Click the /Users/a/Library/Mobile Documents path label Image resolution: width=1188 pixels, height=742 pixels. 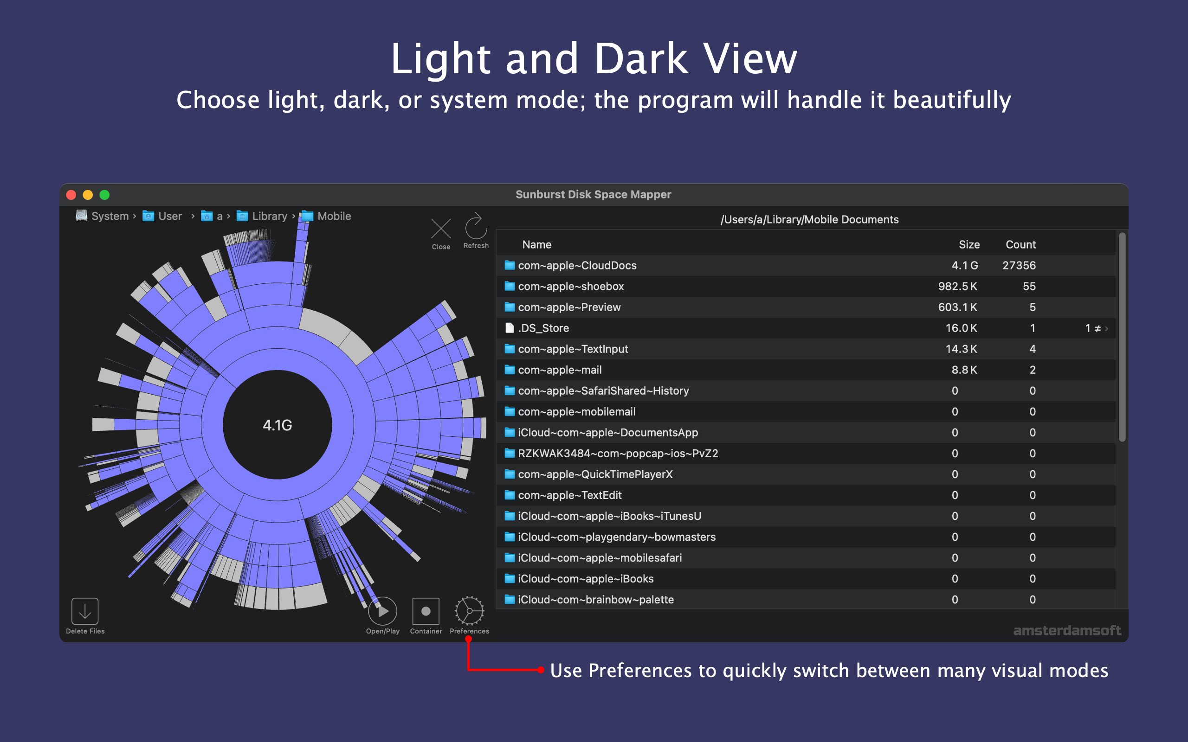coord(809,219)
